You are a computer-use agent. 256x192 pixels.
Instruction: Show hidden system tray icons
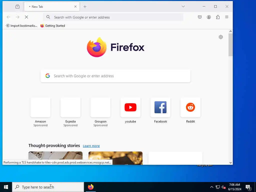pos(211,187)
